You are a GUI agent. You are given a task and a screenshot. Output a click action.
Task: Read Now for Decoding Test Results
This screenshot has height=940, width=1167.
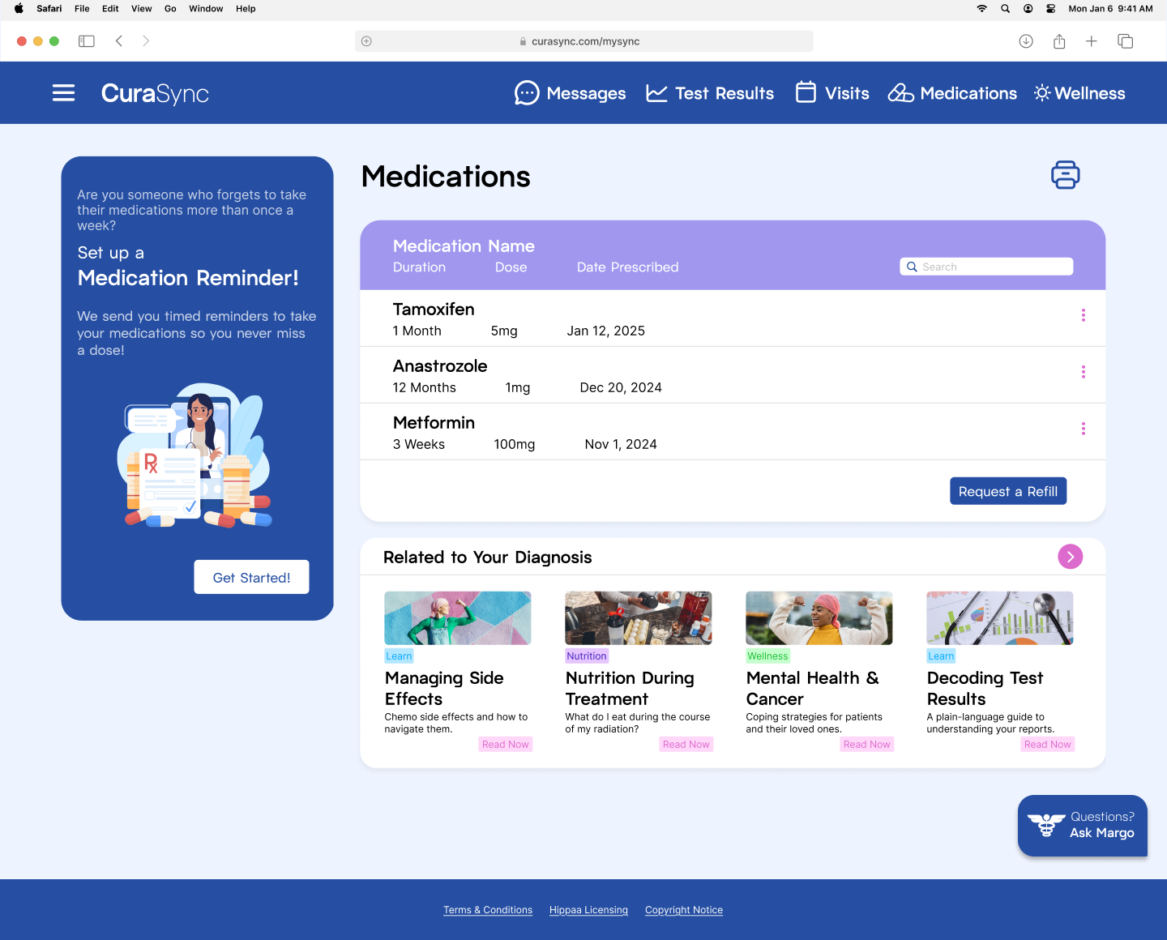(1047, 745)
